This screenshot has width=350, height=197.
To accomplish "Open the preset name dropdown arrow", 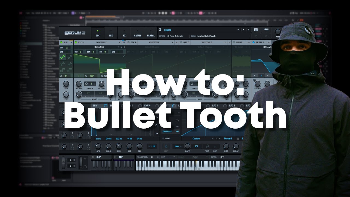I will pyautogui.click(x=238, y=30).
